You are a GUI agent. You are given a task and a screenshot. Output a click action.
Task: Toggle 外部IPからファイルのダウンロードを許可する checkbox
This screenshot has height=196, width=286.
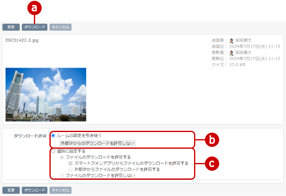click(71, 170)
